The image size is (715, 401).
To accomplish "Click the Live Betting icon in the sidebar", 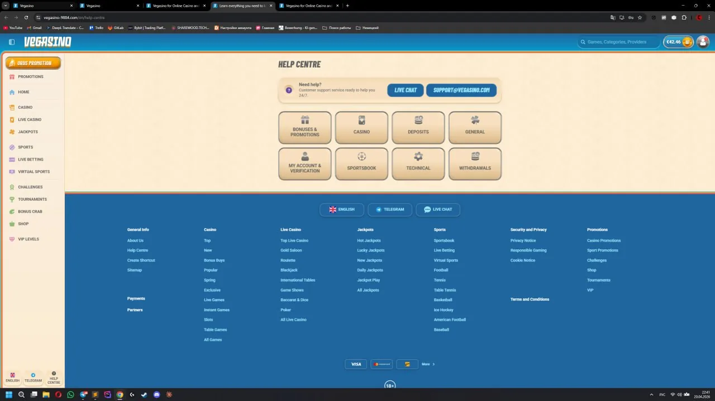I will pos(12,160).
